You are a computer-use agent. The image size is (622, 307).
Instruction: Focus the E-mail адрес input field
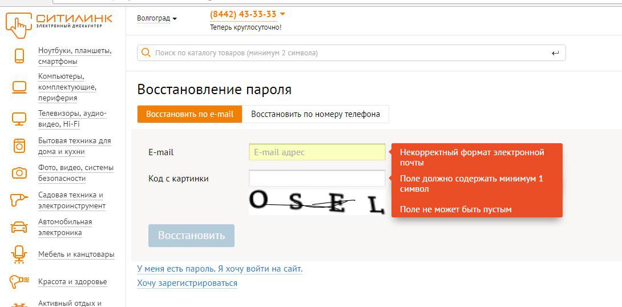pyautogui.click(x=317, y=152)
